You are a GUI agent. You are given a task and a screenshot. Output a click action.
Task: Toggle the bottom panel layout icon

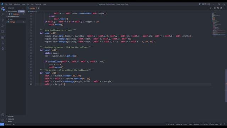pyautogui.click(x=203, y=4)
